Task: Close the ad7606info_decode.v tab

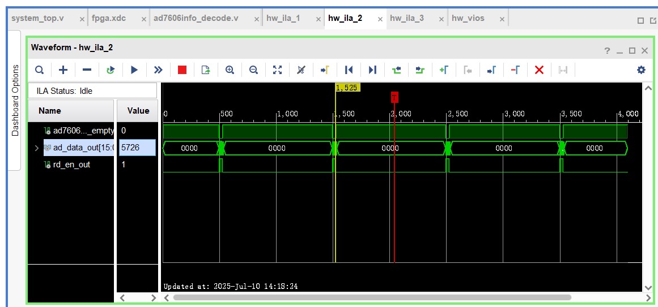Action: (x=256, y=19)
